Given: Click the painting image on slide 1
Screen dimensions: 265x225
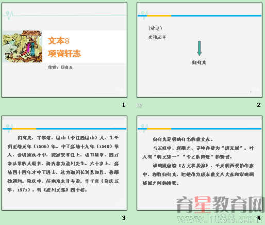Looking at the screenshot, I should (22, 46).
